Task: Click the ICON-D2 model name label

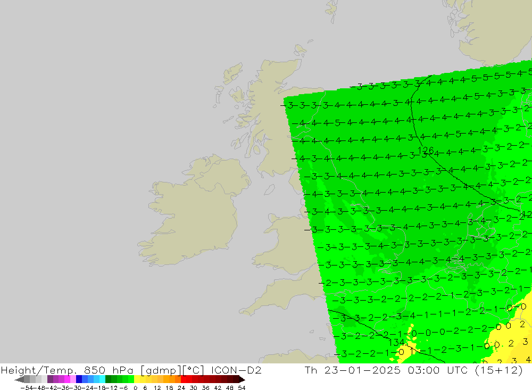Action: (236, 370)
